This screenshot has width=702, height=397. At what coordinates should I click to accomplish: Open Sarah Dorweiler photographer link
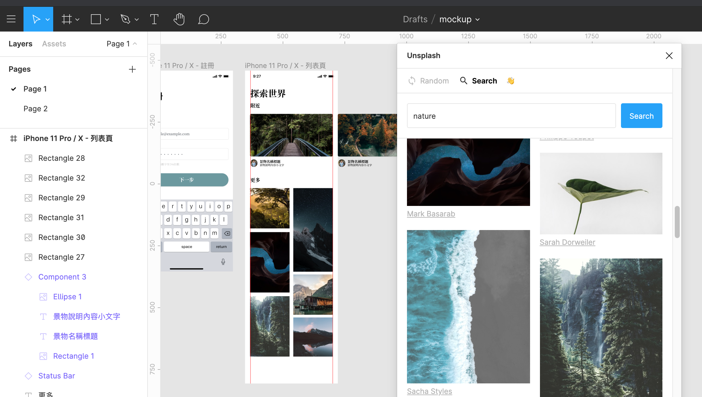coord(567,242)
